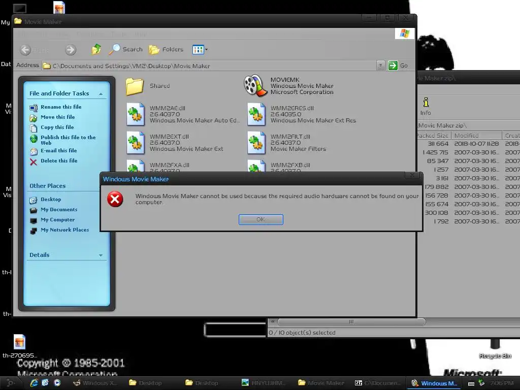Viewport: 520px width, 390px height.
Task: Click Move this file
Action: point(58,117)
